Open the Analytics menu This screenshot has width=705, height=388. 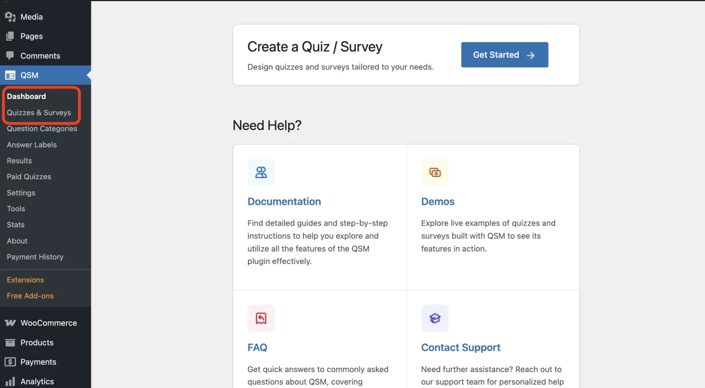(45, 381)
